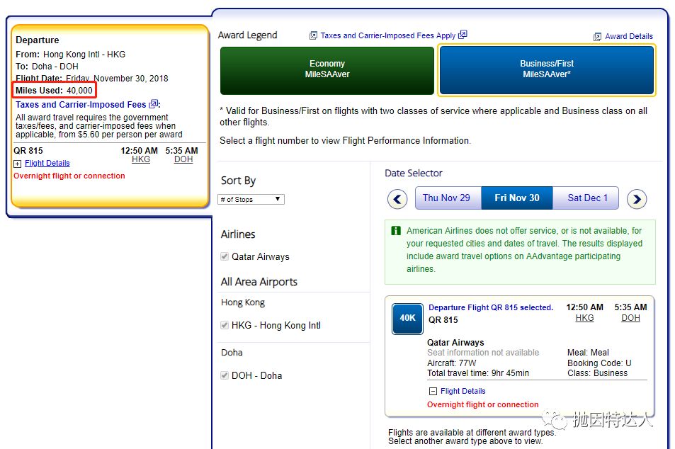Choose Economy MileSAAver award type
This screenshot has height=449, width=675.
[x=327, y=71]
